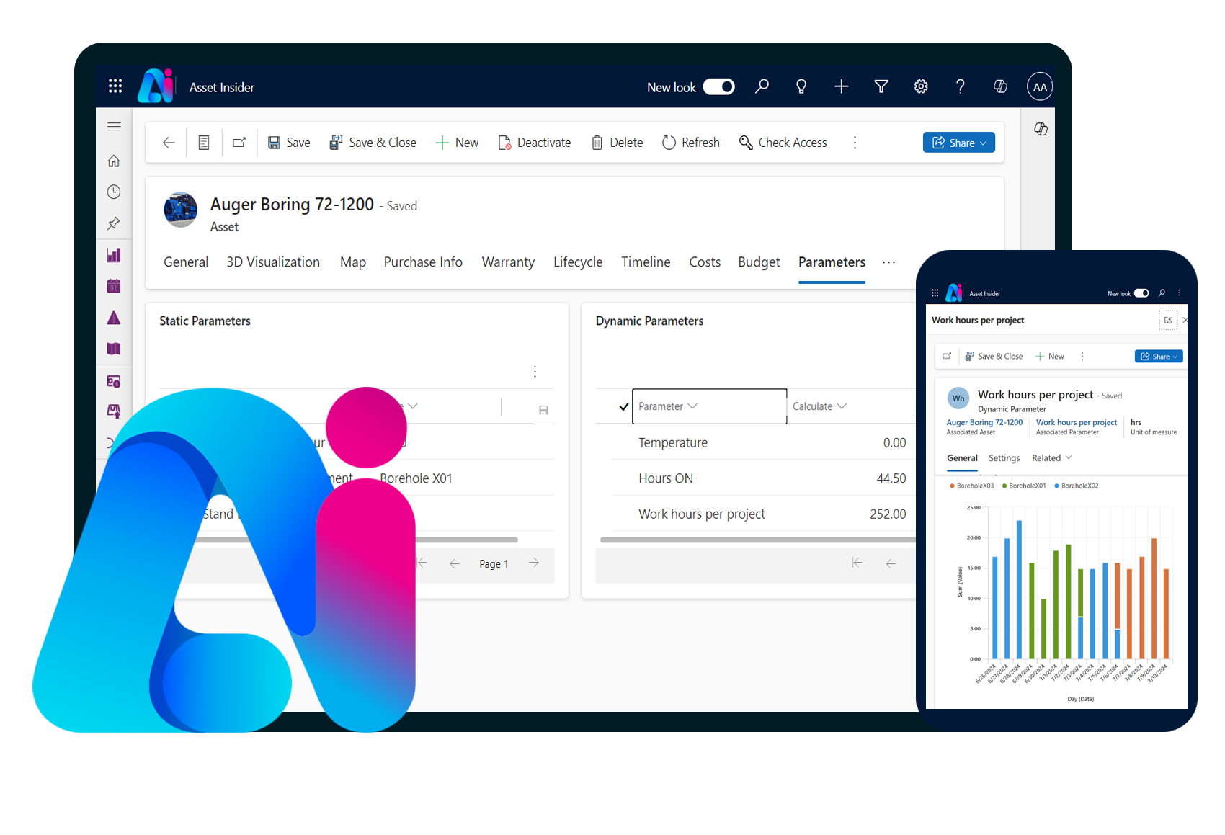Image resolution: width=1225 pixels, height=835 pixels.
Task: Click the Dynamic Parameters horizontal scrollbar
Action: coord(757,540)
